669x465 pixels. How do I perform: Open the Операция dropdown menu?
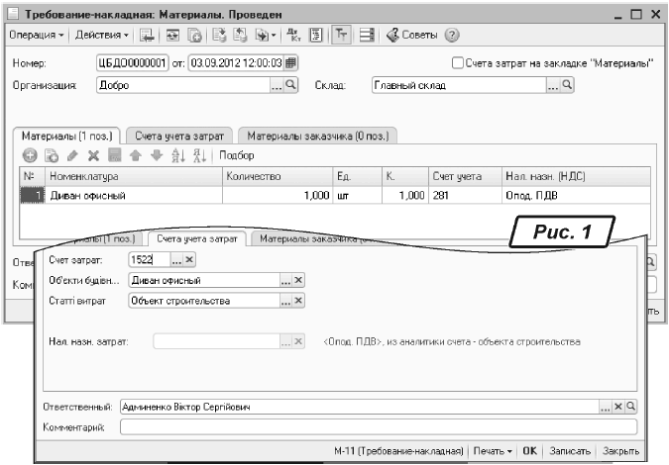coord(38,36)
